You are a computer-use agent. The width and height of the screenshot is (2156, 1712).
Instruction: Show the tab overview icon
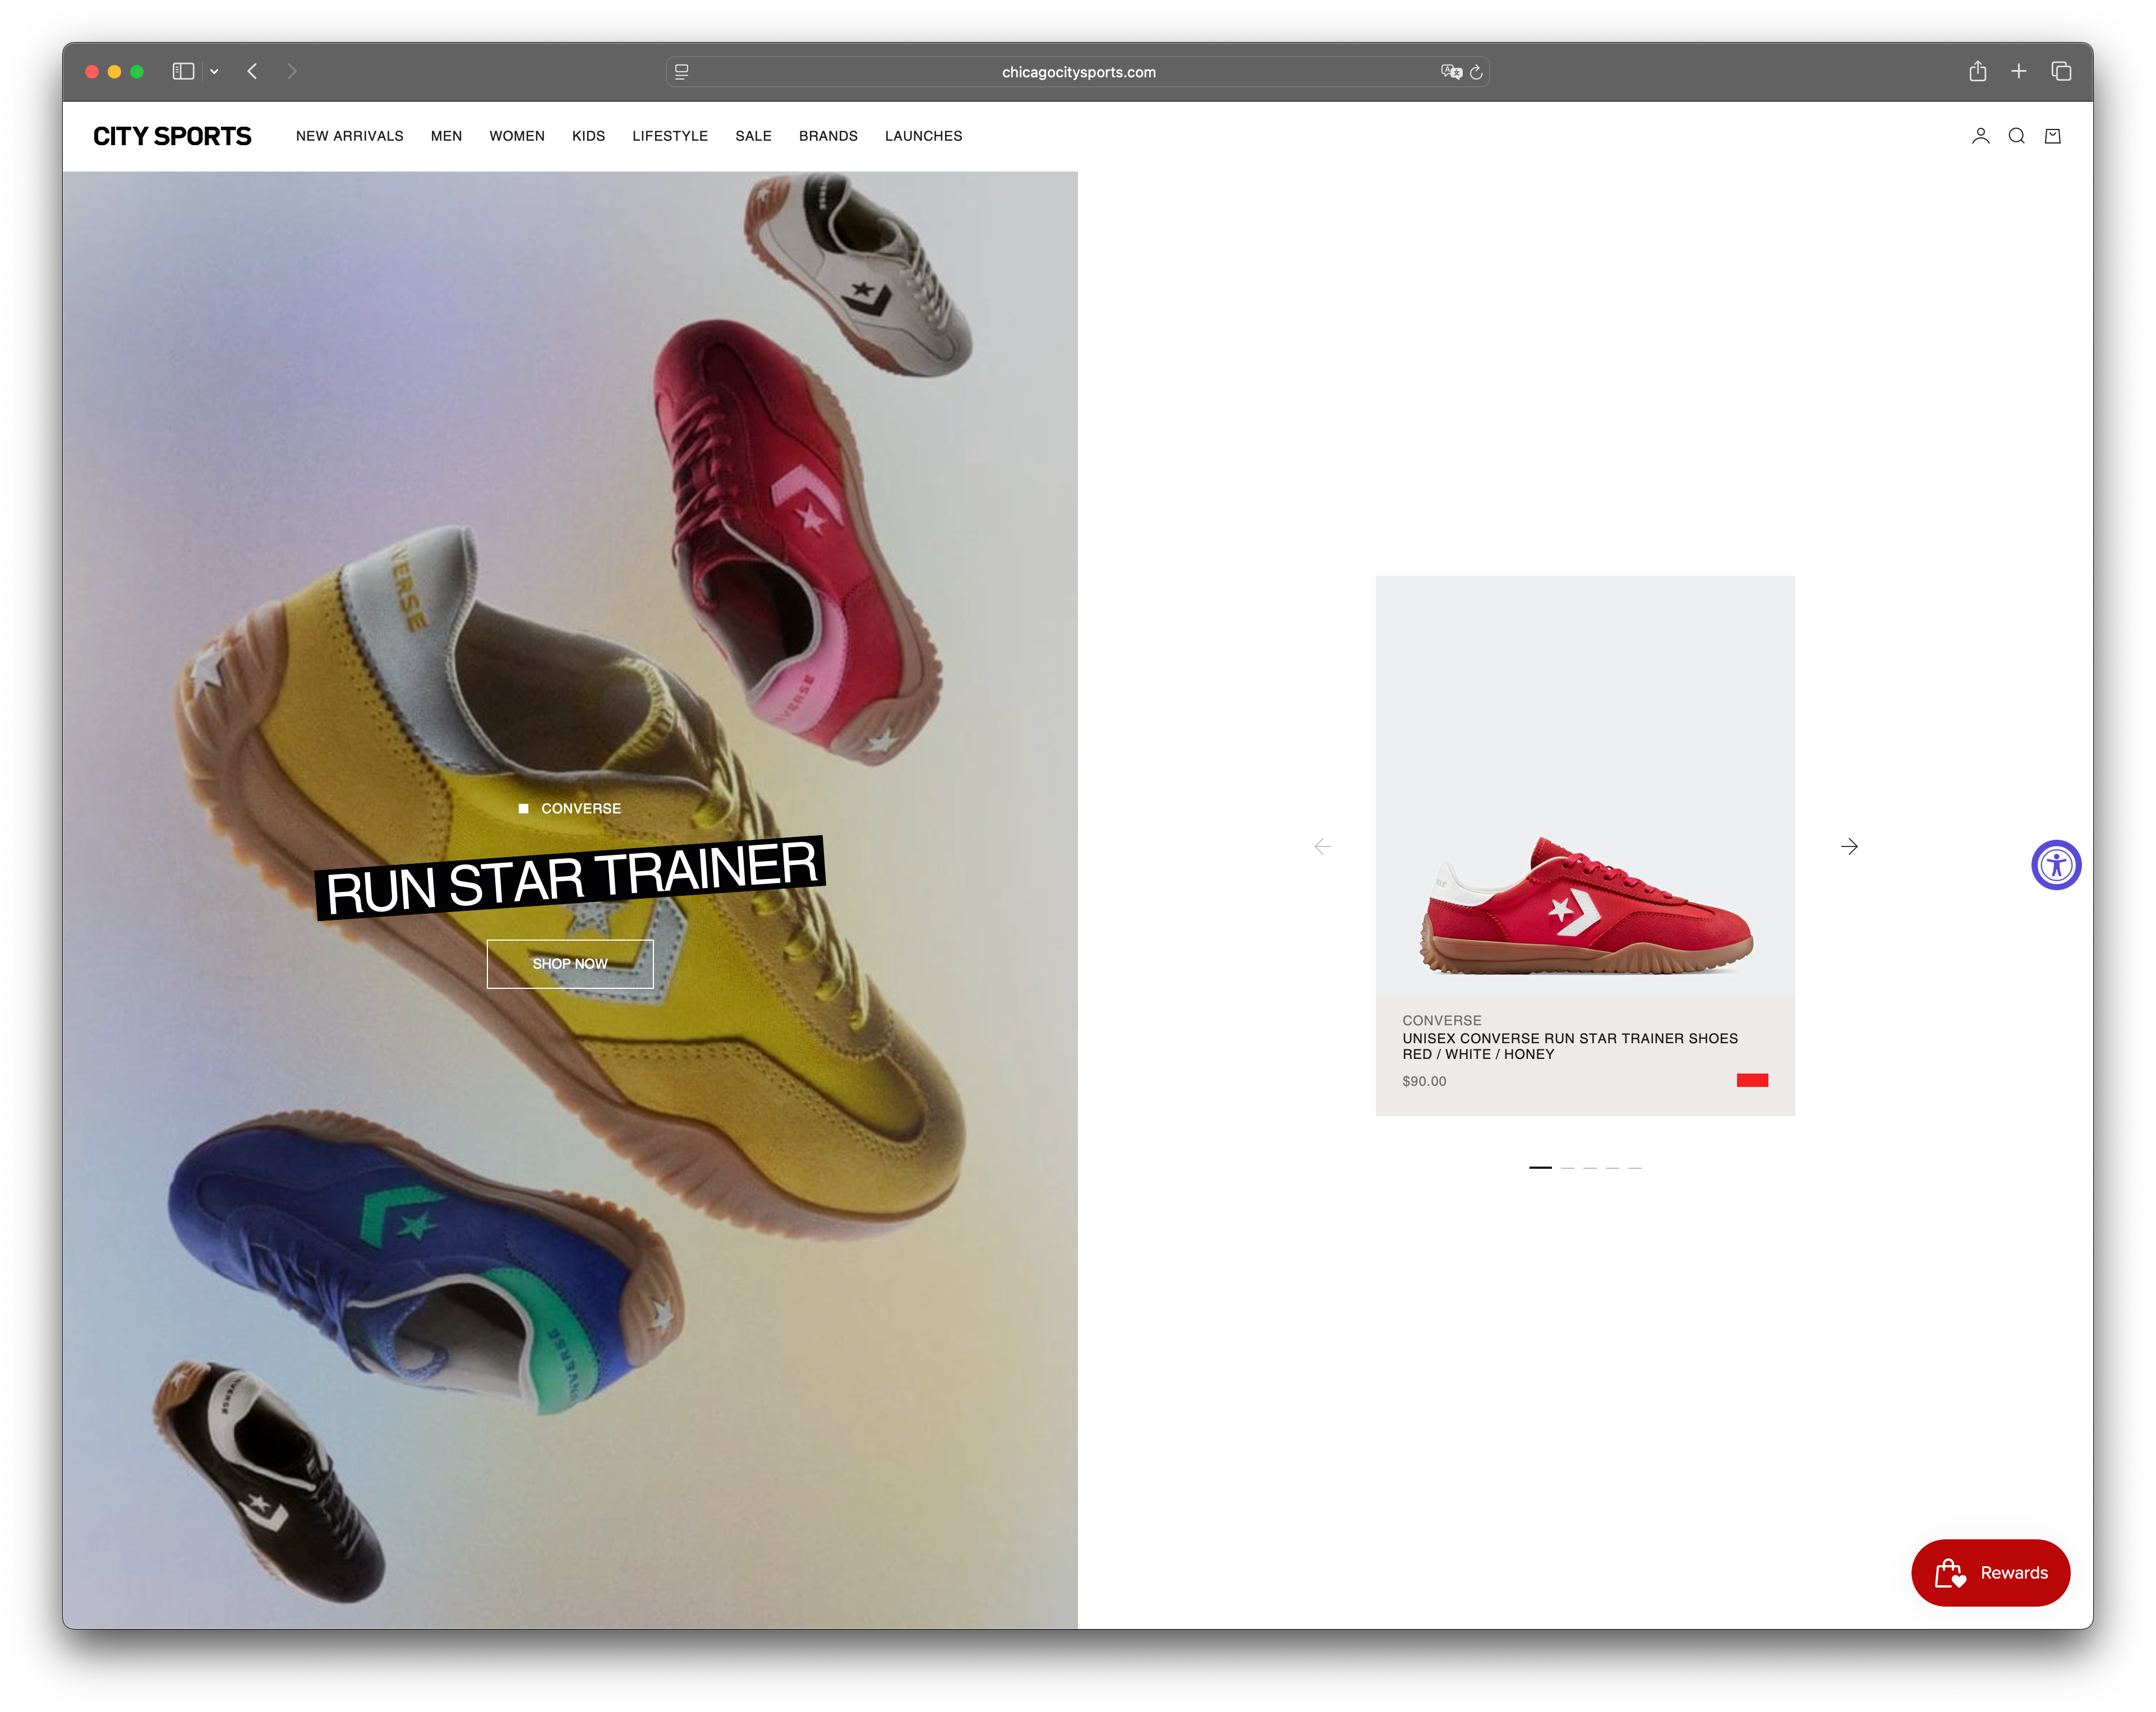(x=2060, y=71)
